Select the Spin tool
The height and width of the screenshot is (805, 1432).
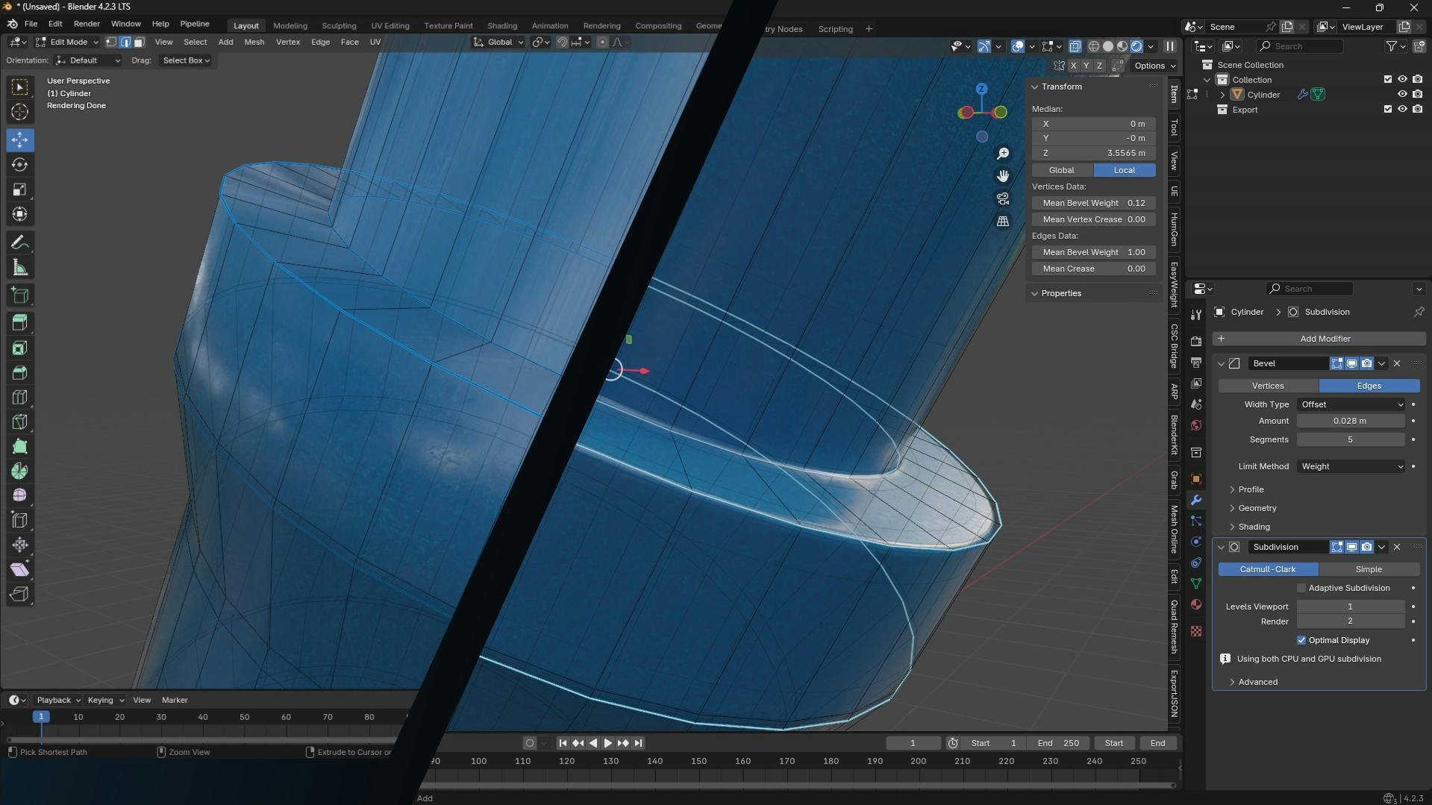pos(20,471)
